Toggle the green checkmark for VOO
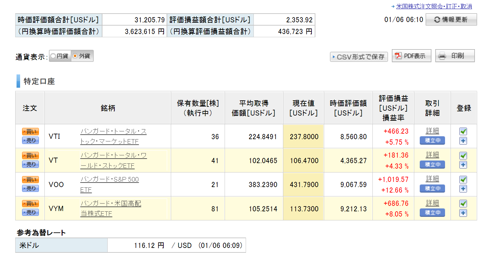 [x=463, y=179]
